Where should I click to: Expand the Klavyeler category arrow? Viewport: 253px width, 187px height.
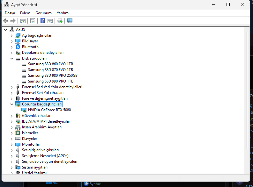11,139
